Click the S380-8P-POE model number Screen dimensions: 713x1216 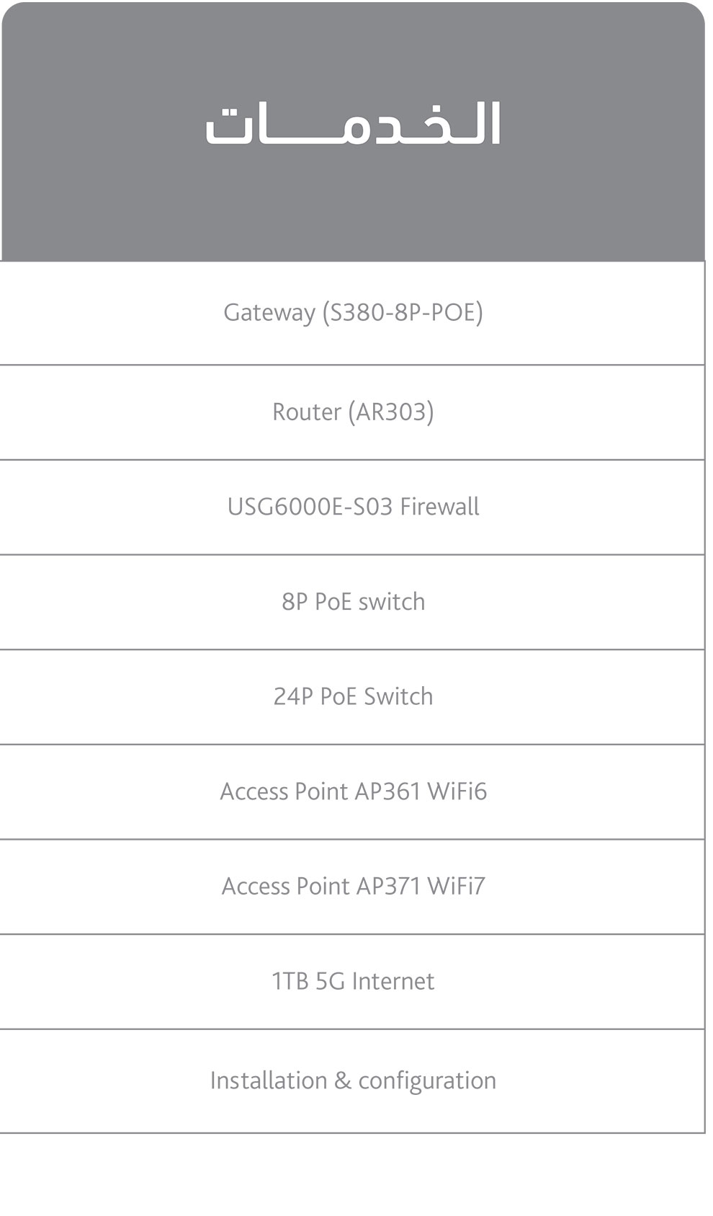(403, 313)
